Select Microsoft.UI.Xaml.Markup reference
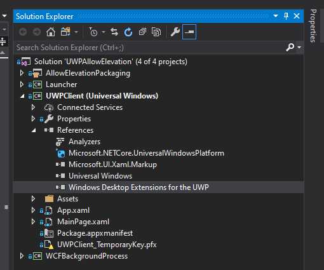Screen dimensions: 324x270 click(x=112, y=165)
